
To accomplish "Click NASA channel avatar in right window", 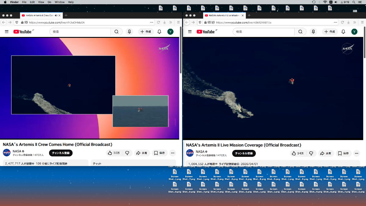I will (x=190, y=153).
